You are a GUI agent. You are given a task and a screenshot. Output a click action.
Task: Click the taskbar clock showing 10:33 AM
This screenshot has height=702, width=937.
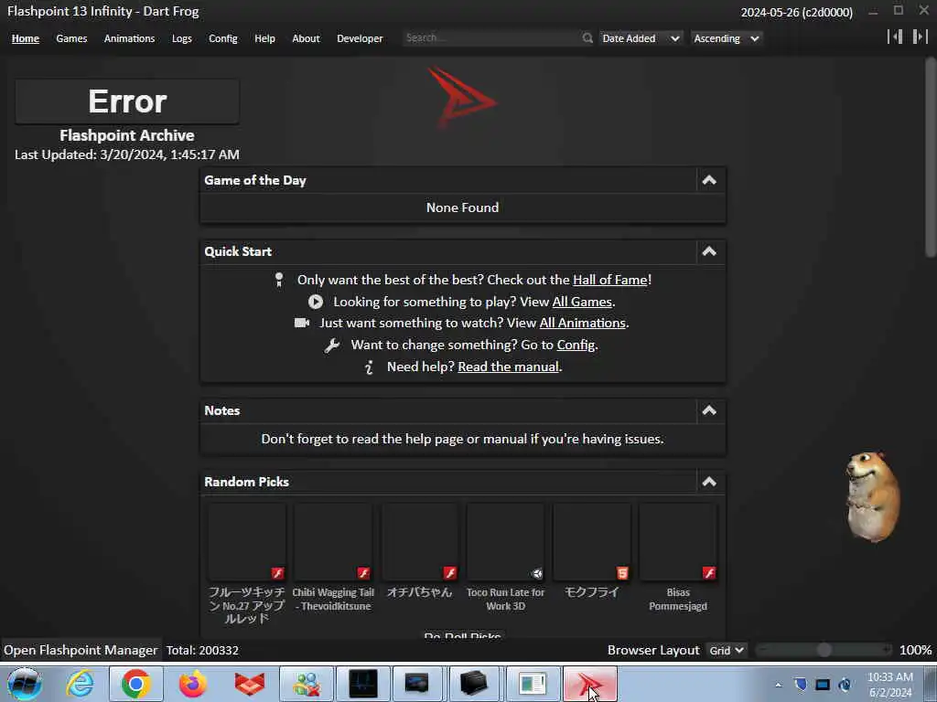(890, 685)
